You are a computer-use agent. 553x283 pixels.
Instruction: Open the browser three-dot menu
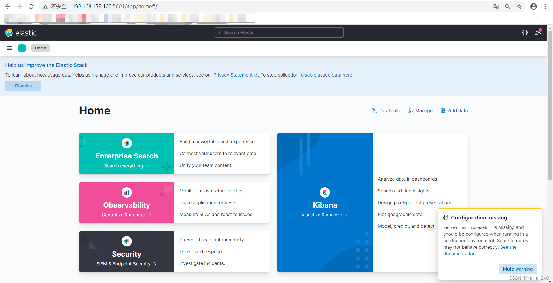click(545, 6)
